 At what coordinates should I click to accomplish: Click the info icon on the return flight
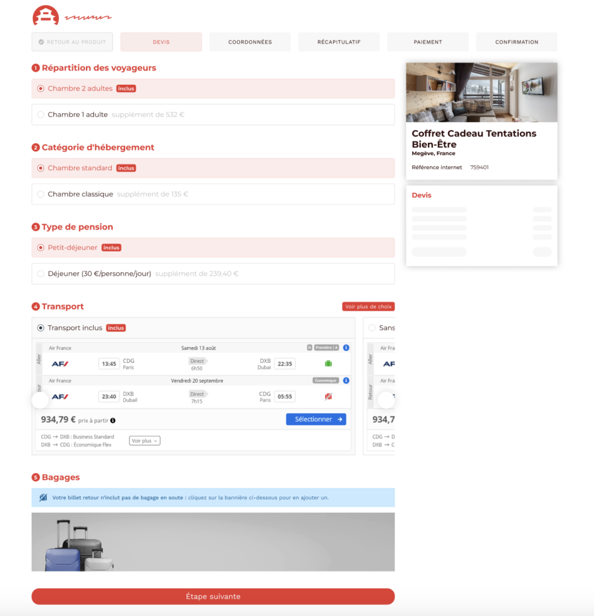click(x=346, y=381)
